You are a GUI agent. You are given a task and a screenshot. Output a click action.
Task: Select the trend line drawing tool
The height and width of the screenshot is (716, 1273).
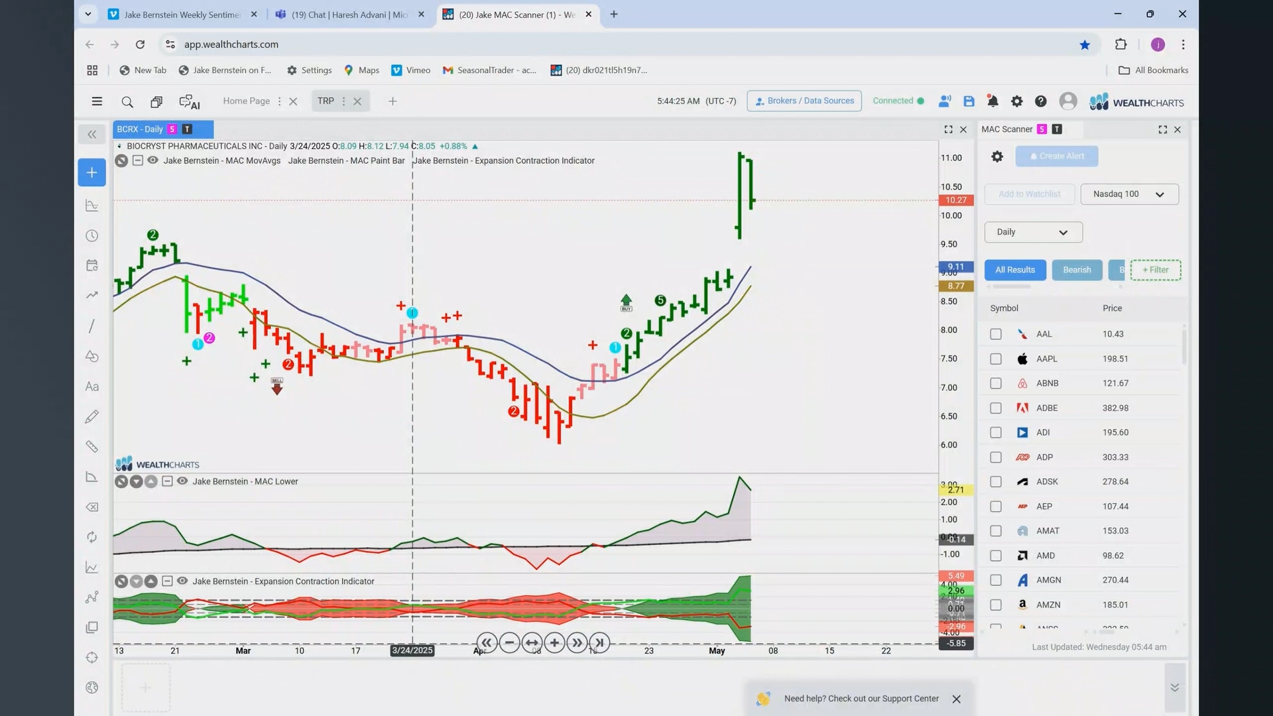tap(91, 326)
